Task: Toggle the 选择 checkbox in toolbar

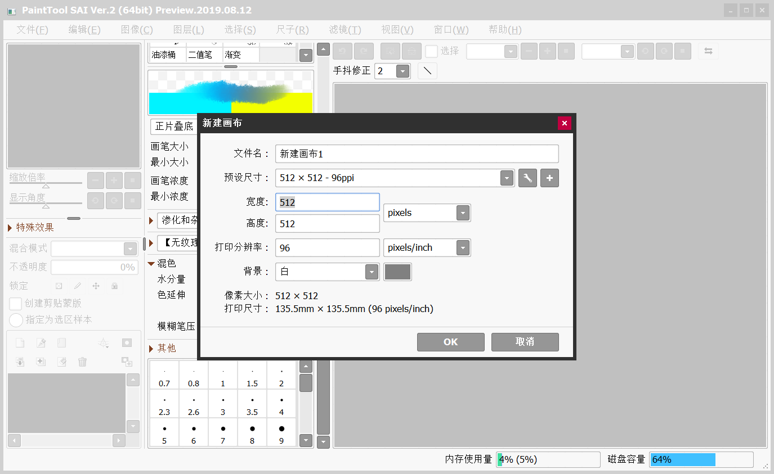Action: tap(431, 51)
